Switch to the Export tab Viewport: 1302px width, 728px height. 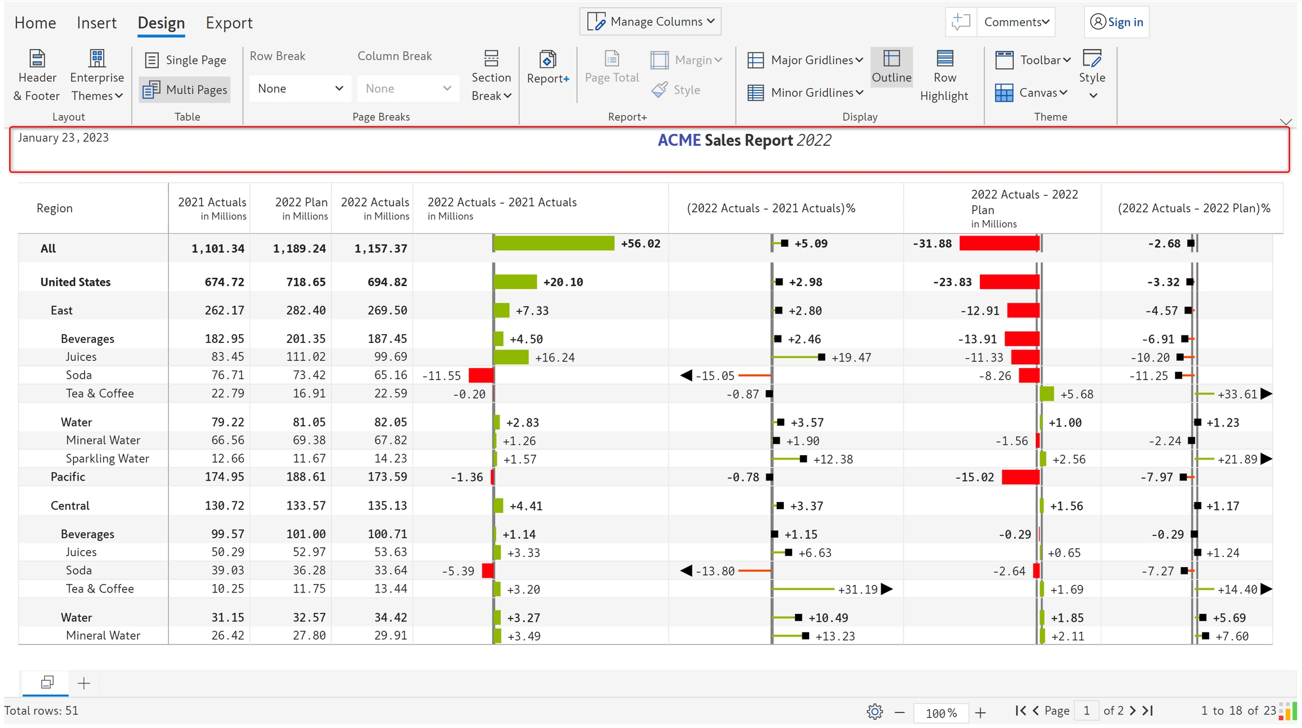(229, 23)
